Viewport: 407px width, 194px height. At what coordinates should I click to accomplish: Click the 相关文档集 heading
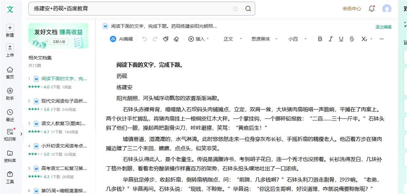coord(40,58)
